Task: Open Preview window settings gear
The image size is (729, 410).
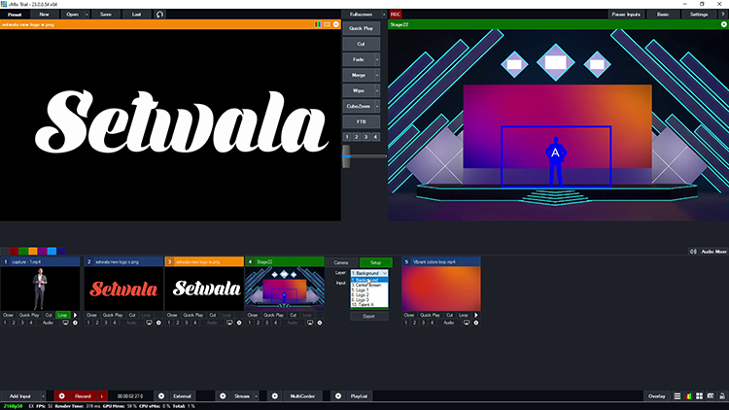Action: click(x=336, y=24)
